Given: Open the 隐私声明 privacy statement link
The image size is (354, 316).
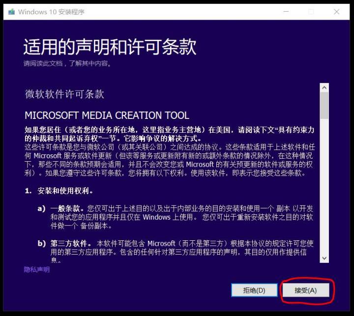Looking at the screenshot, I should click(x=36, y=269).
